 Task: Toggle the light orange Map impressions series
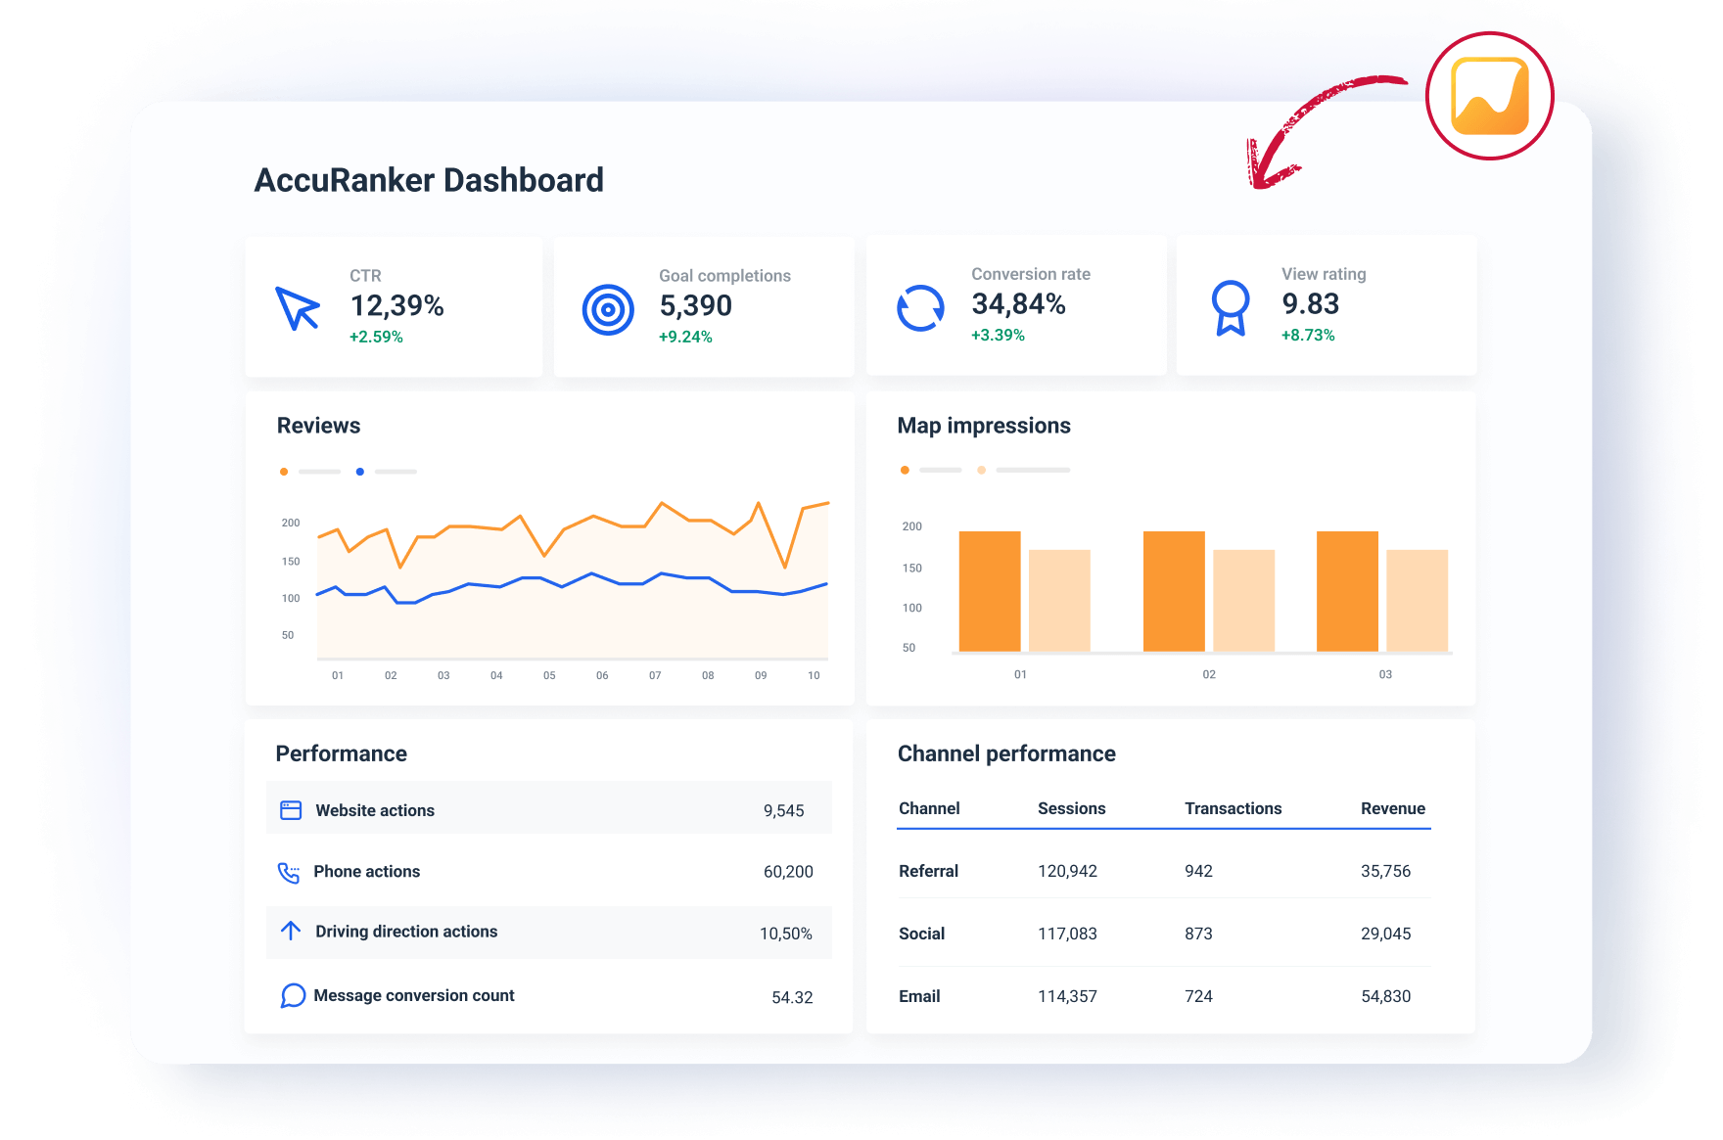pyautogui.click(x=982, y=470)
